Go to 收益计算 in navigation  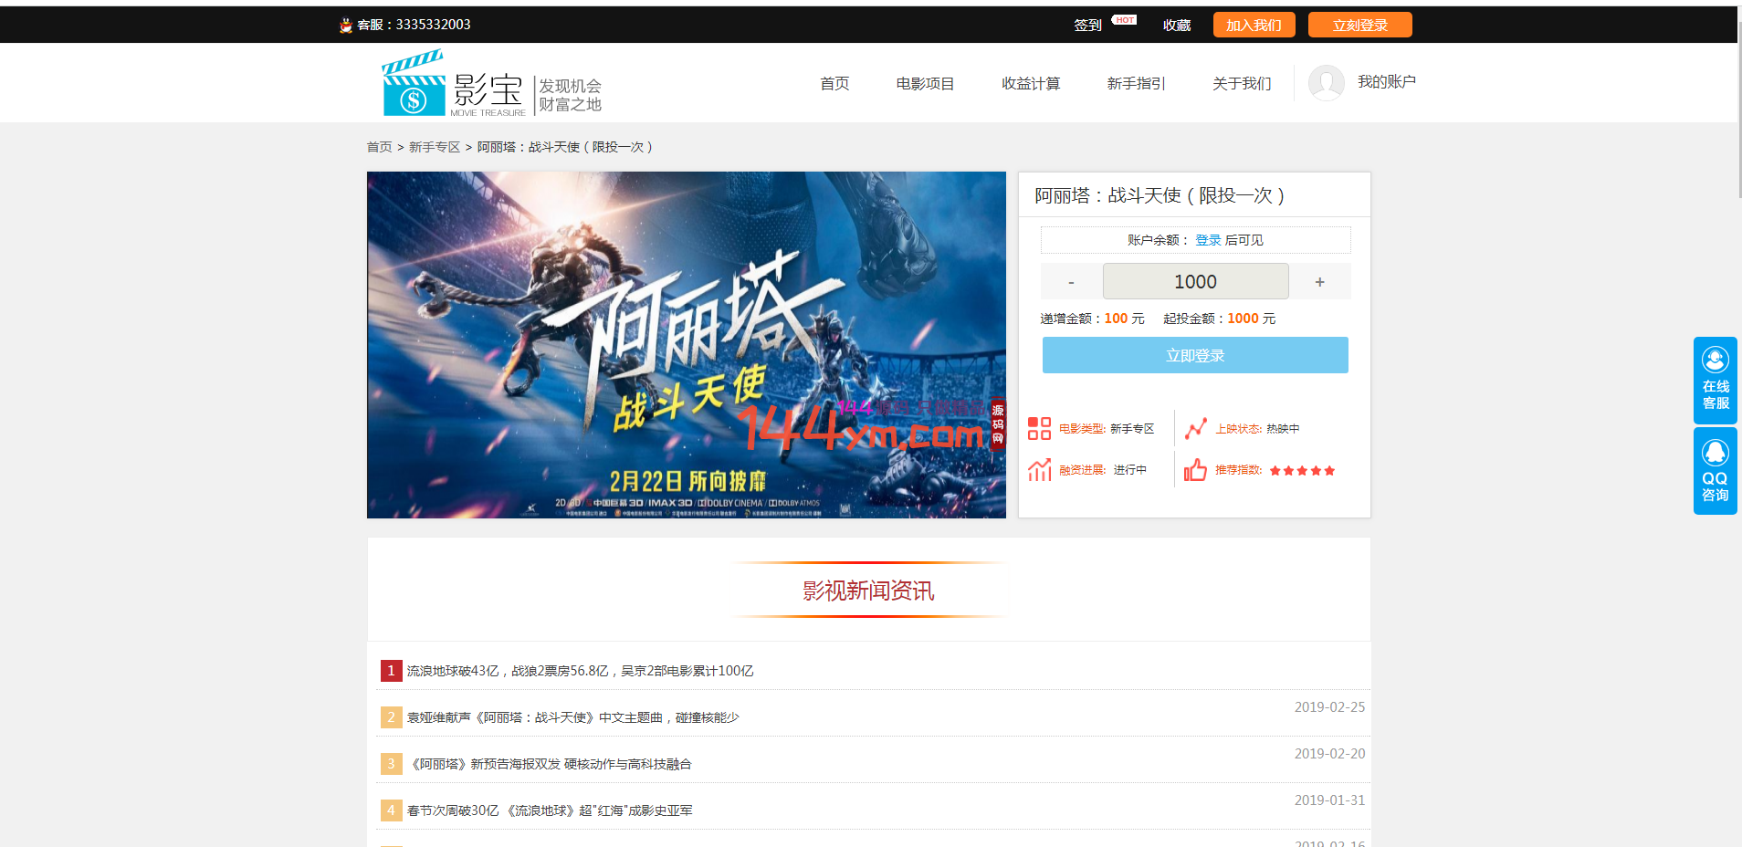(x=1030, y=84)
